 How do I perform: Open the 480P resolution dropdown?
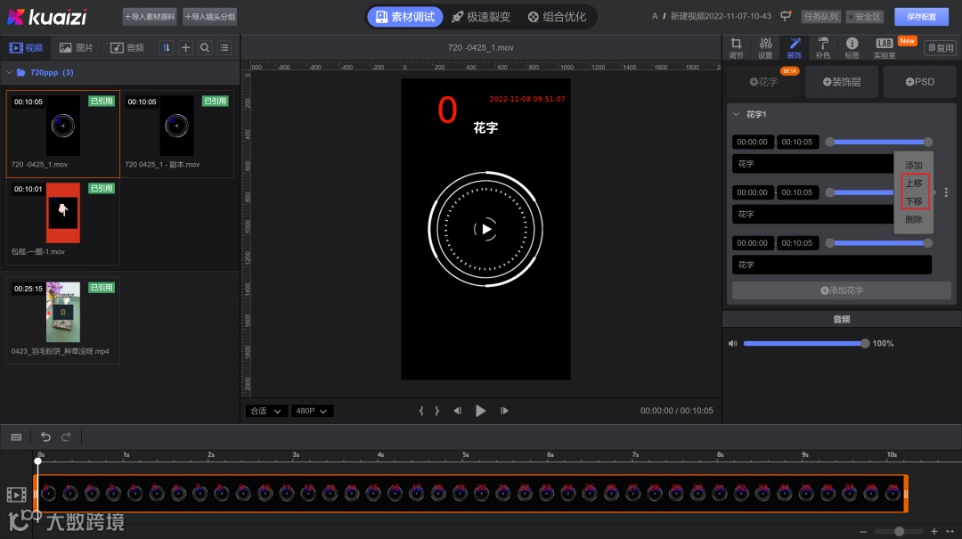click(313, 411)
